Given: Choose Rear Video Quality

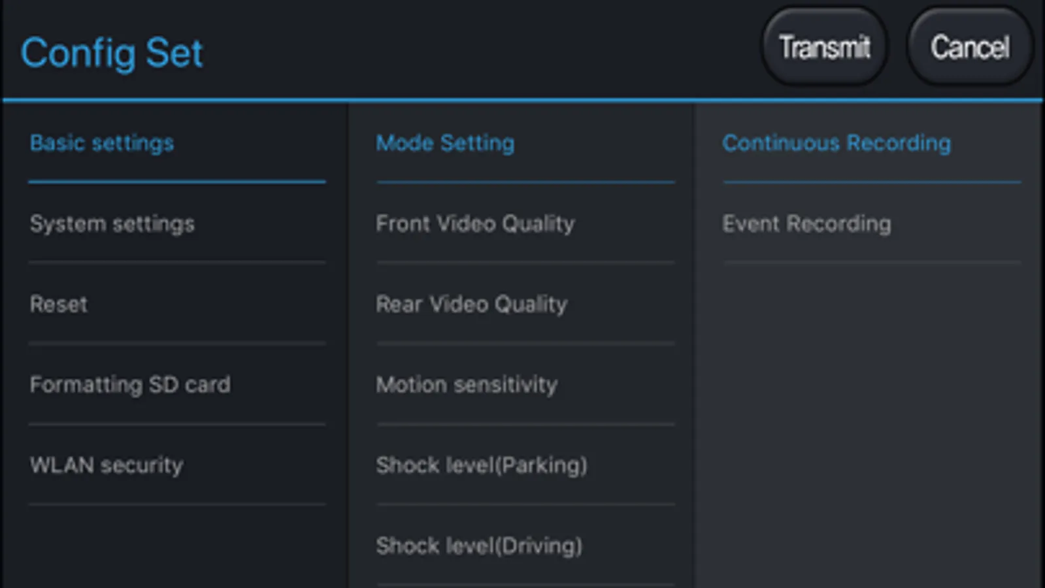Looking at the screenshot, I should [471, 304].
